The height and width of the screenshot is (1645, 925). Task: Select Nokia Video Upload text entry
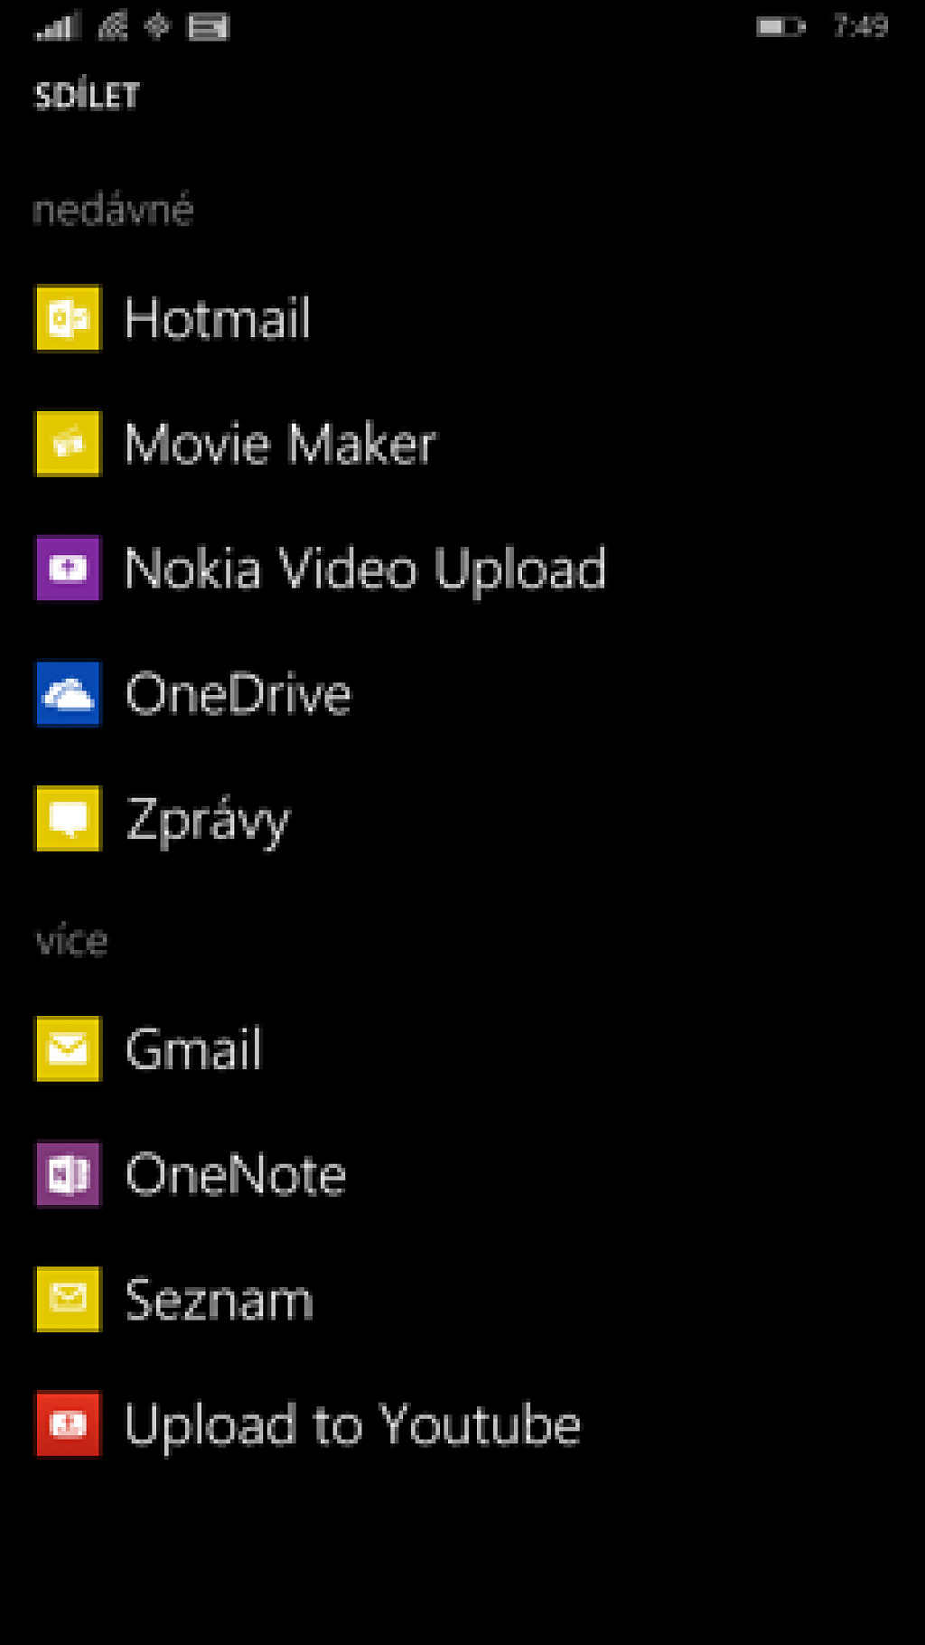(365, 569)
